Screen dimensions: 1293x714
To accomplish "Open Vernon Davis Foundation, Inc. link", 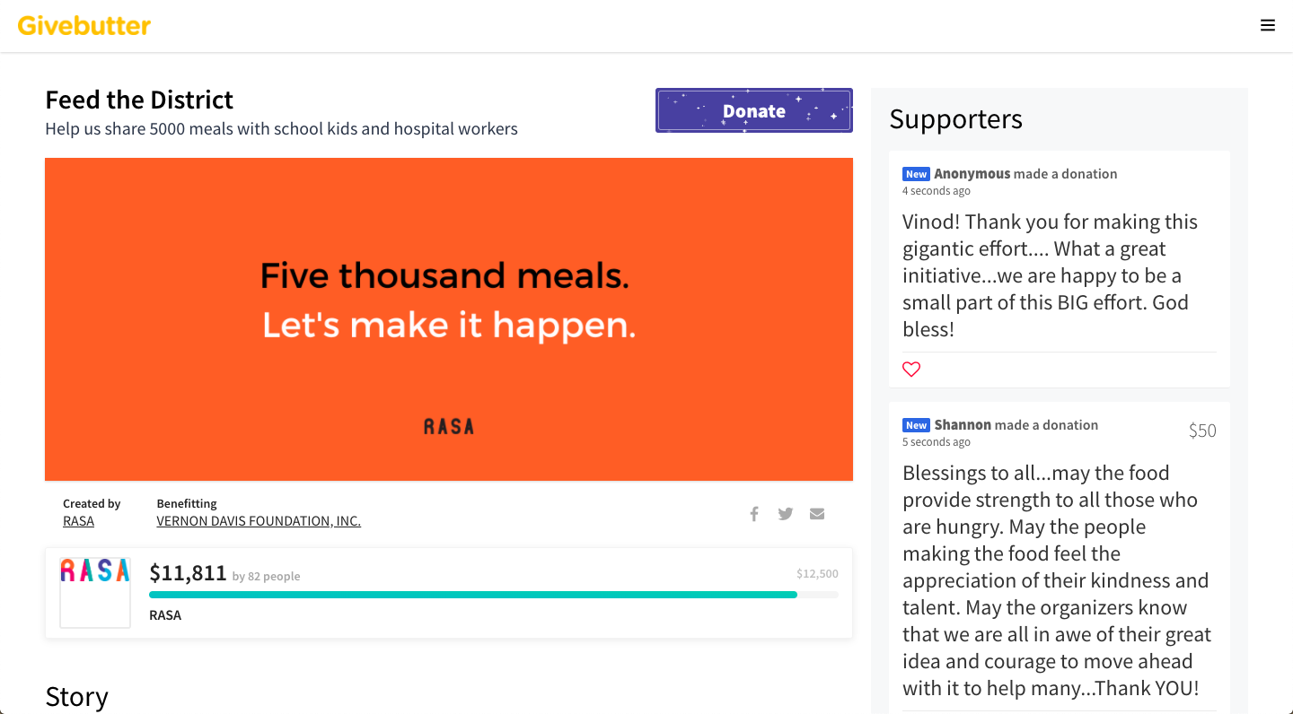I will tap(259, 521).
